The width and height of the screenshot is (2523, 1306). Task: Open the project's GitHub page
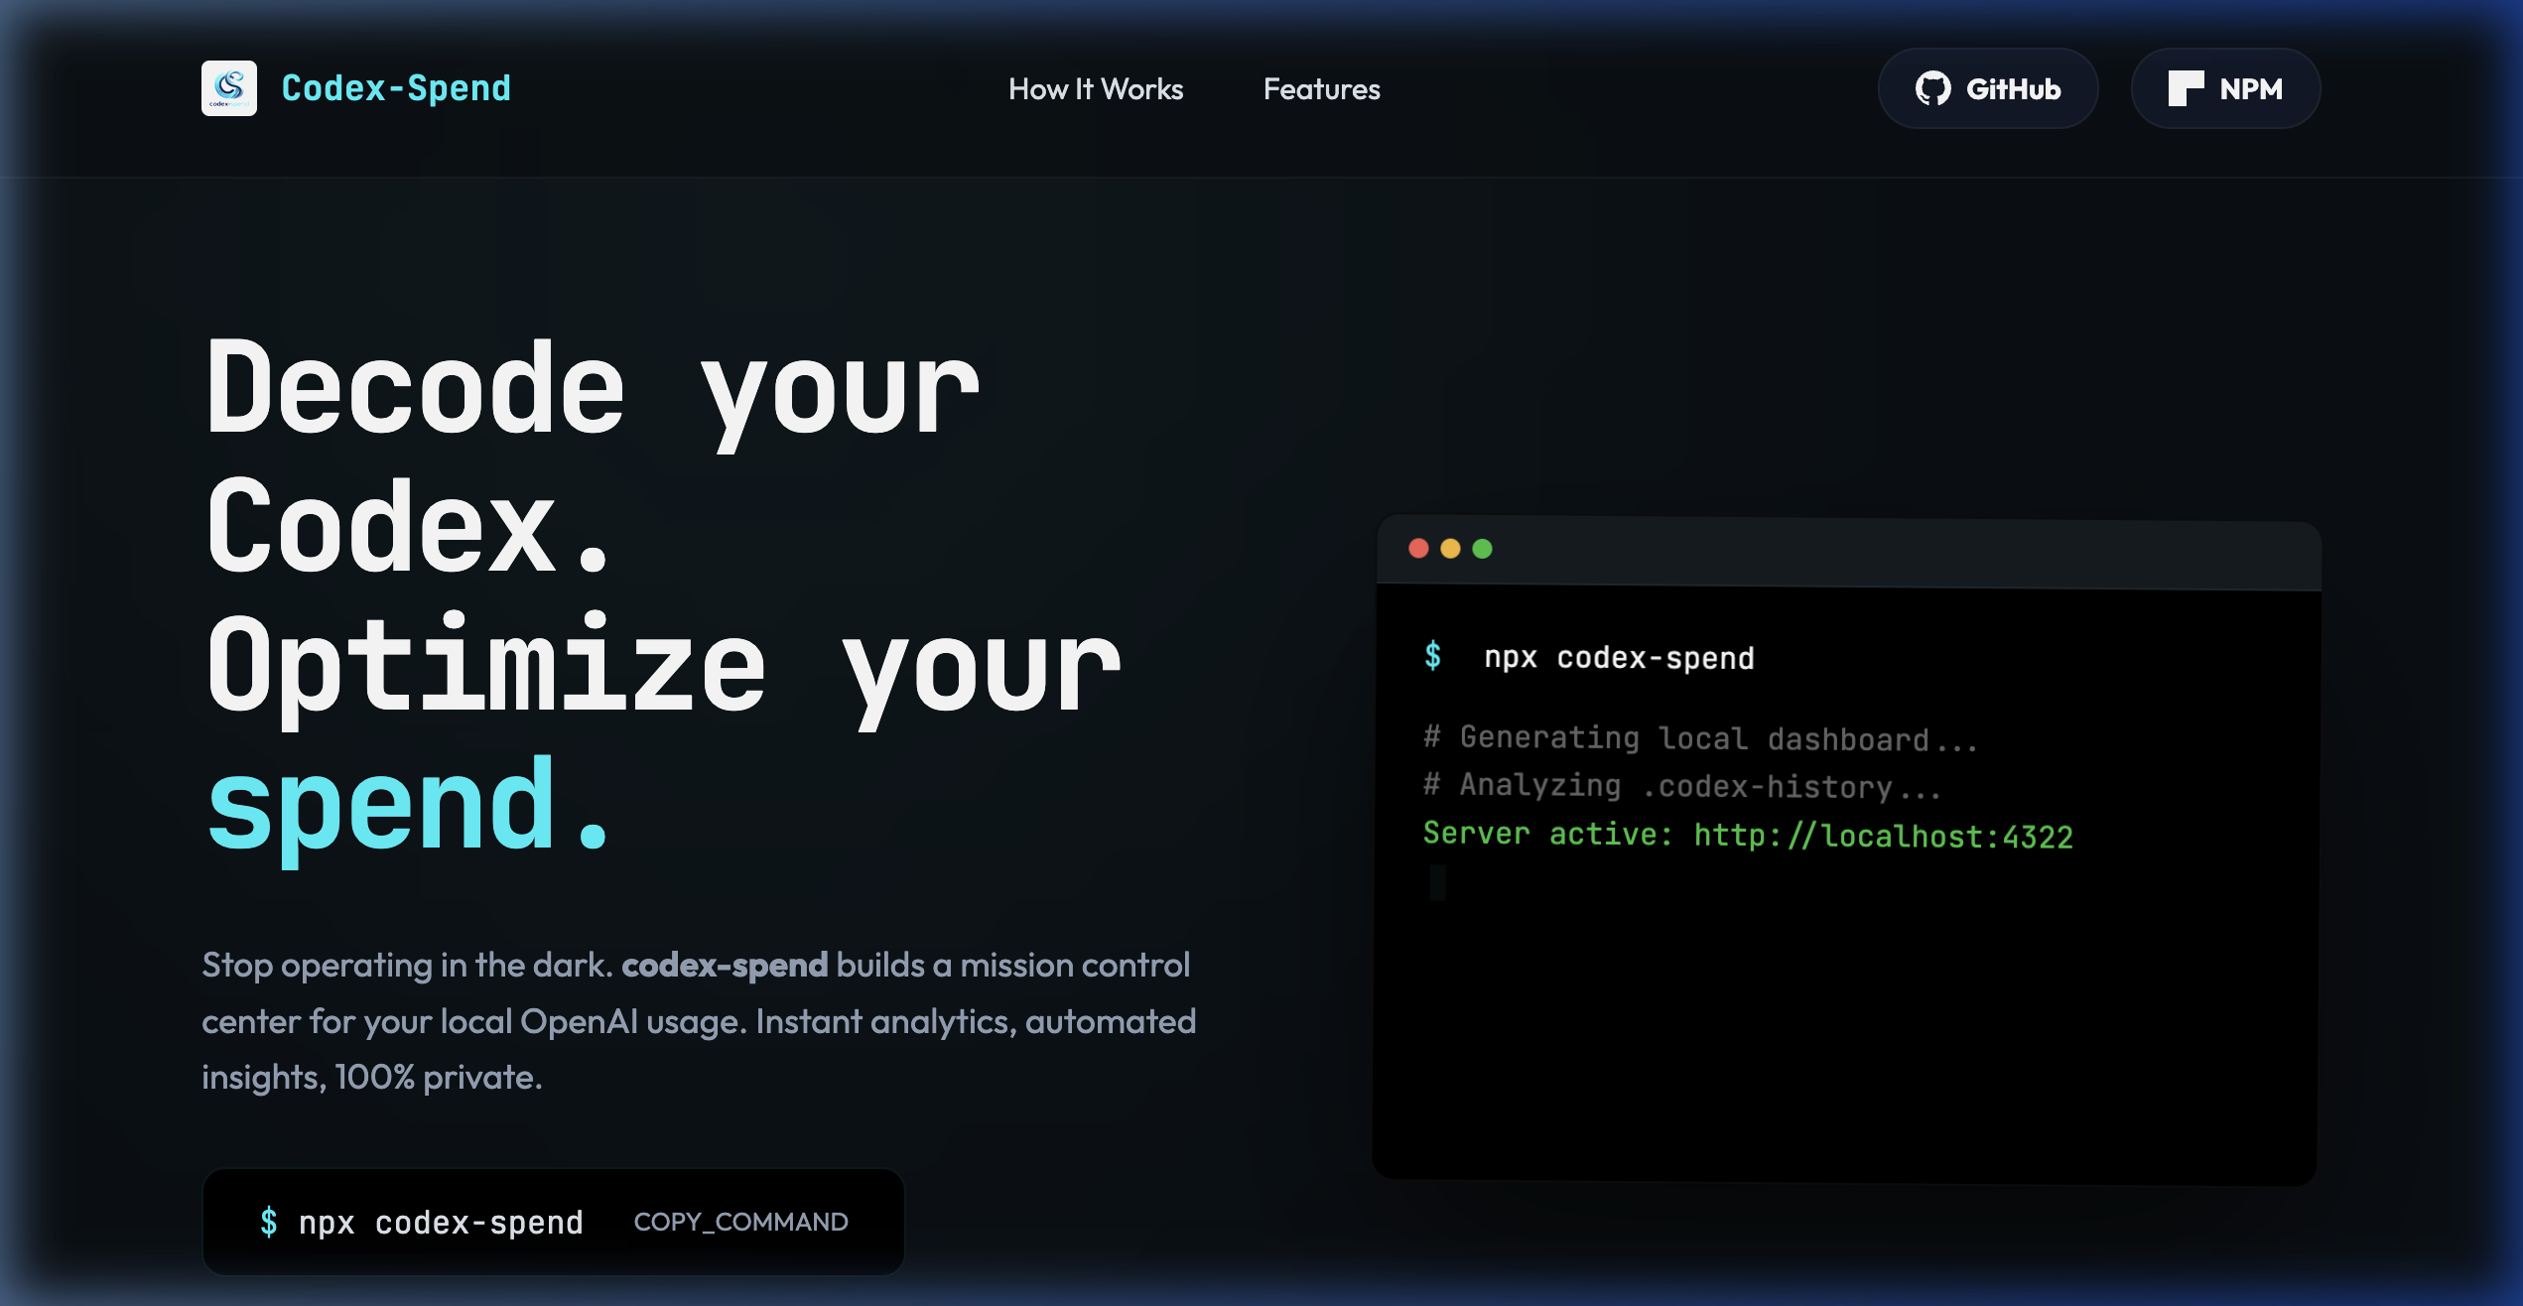point(1988,88)
